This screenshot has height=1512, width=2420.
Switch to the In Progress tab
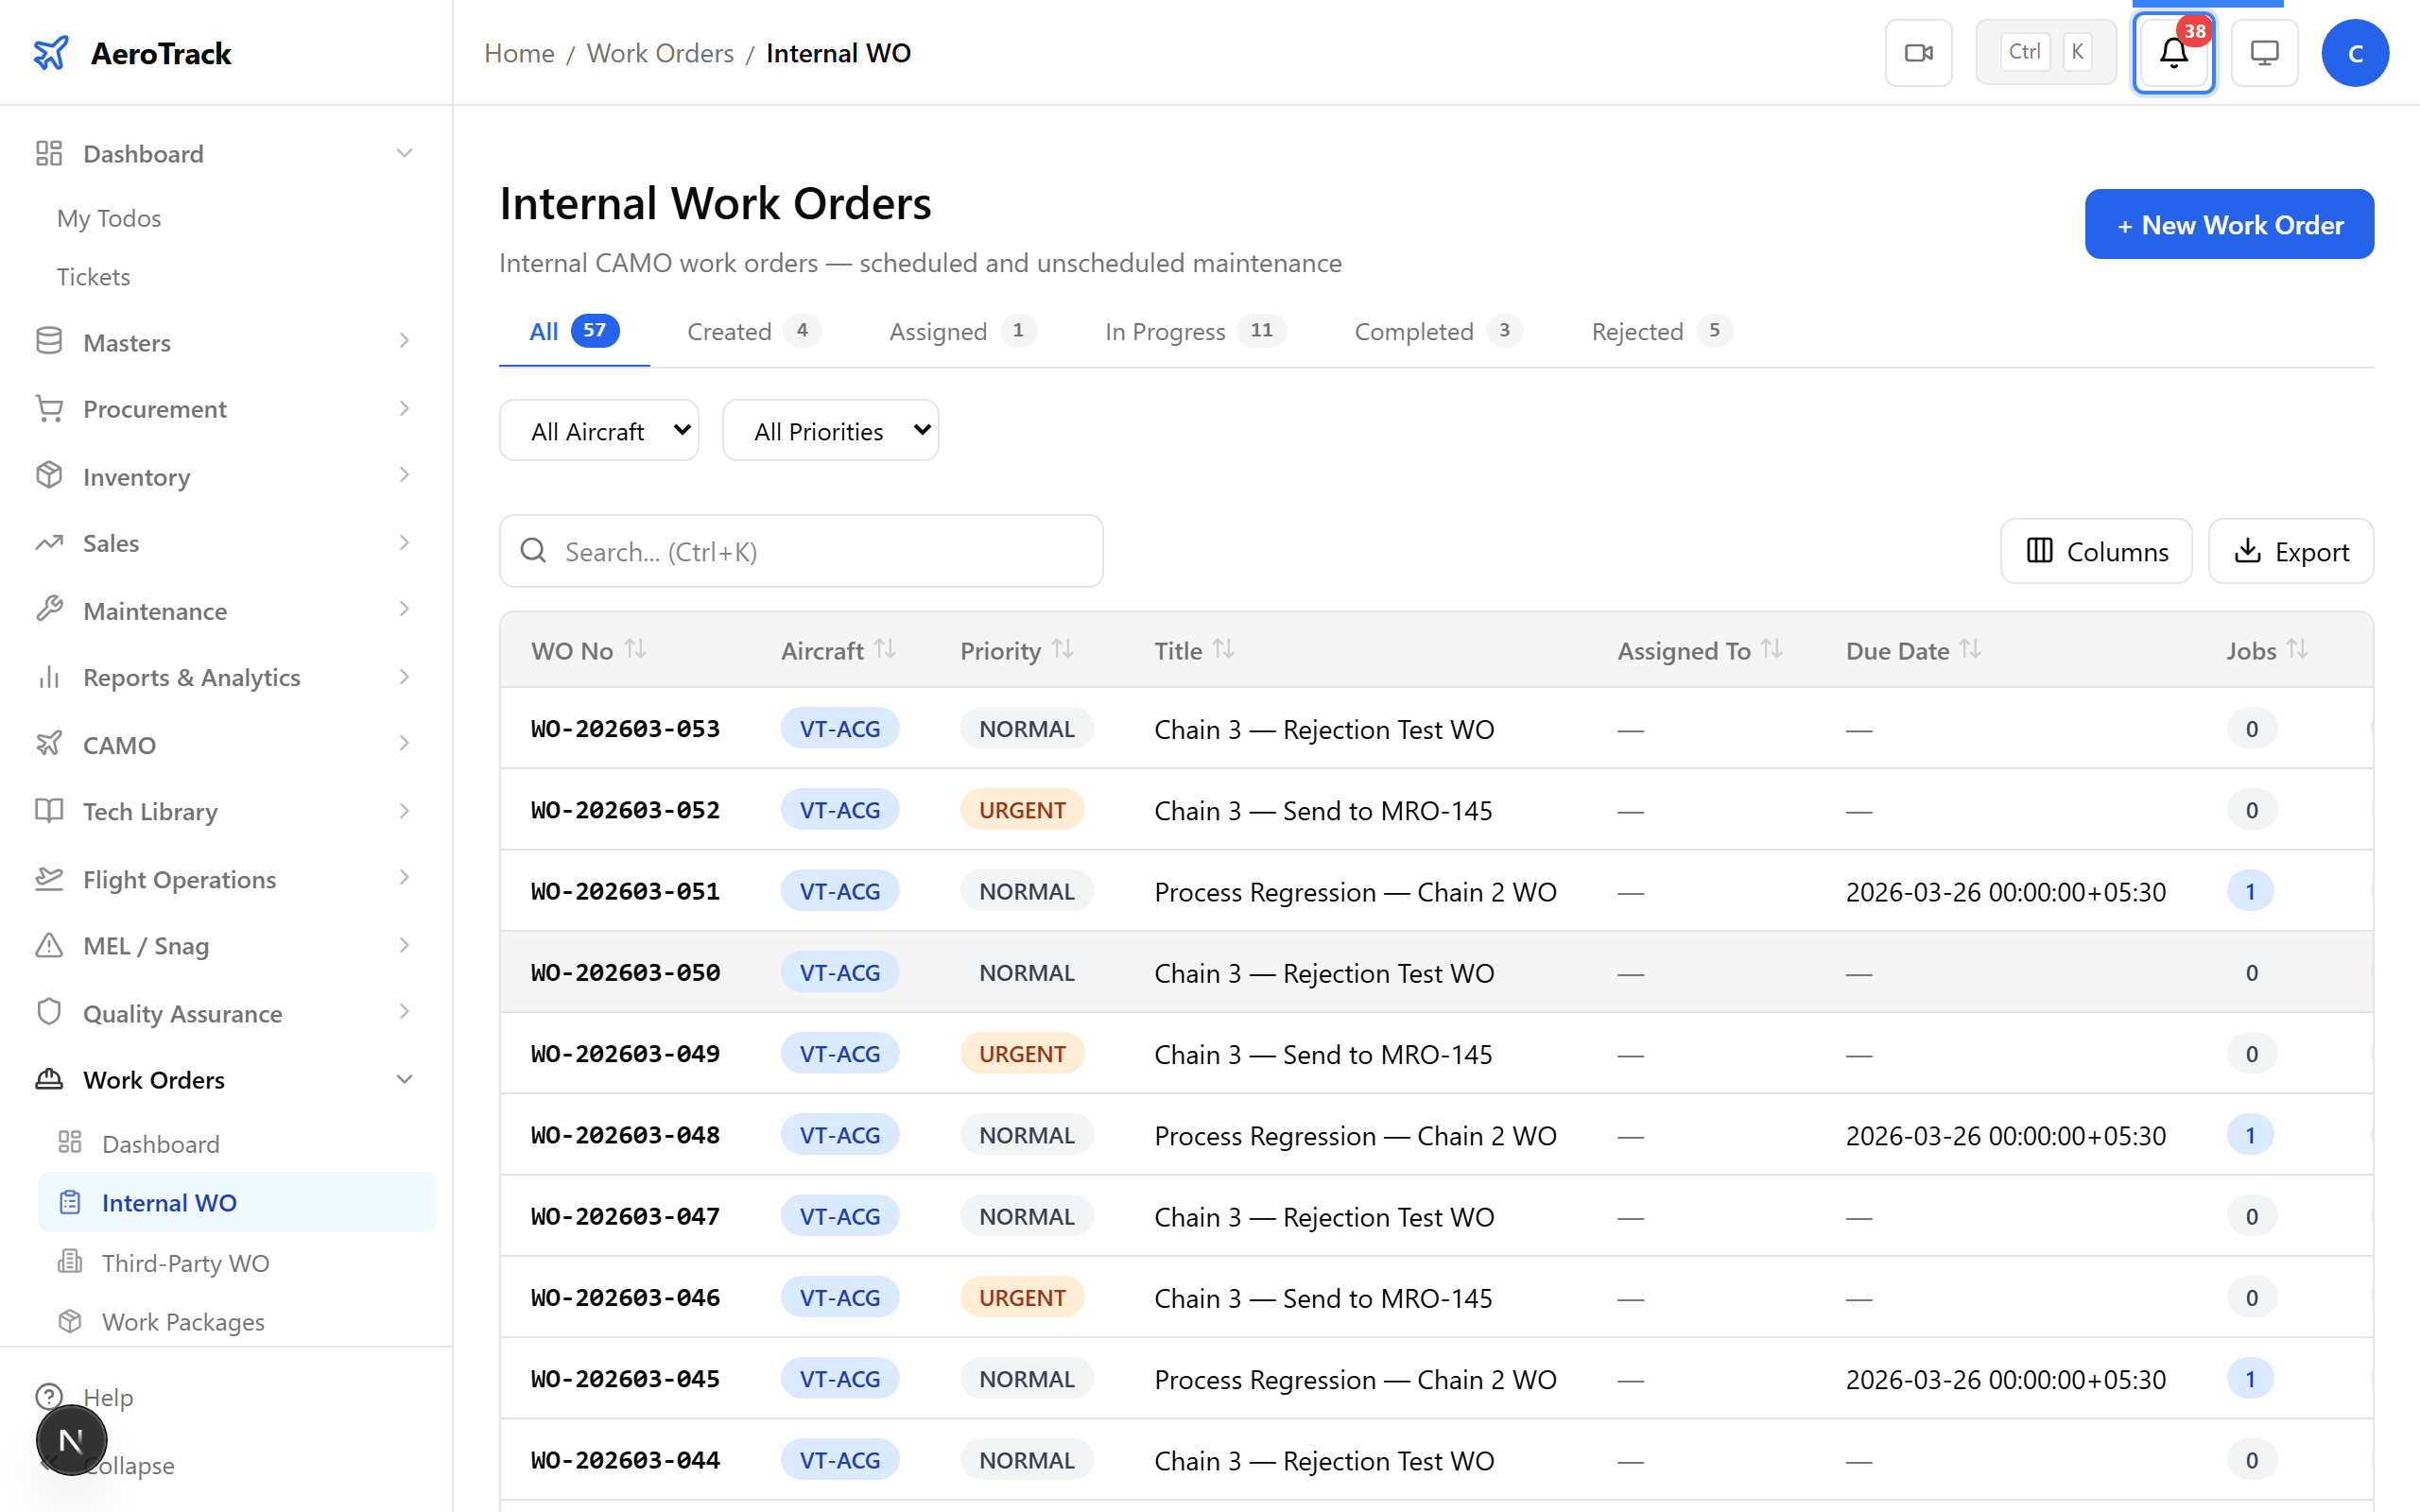click(x=1193, y=331)
